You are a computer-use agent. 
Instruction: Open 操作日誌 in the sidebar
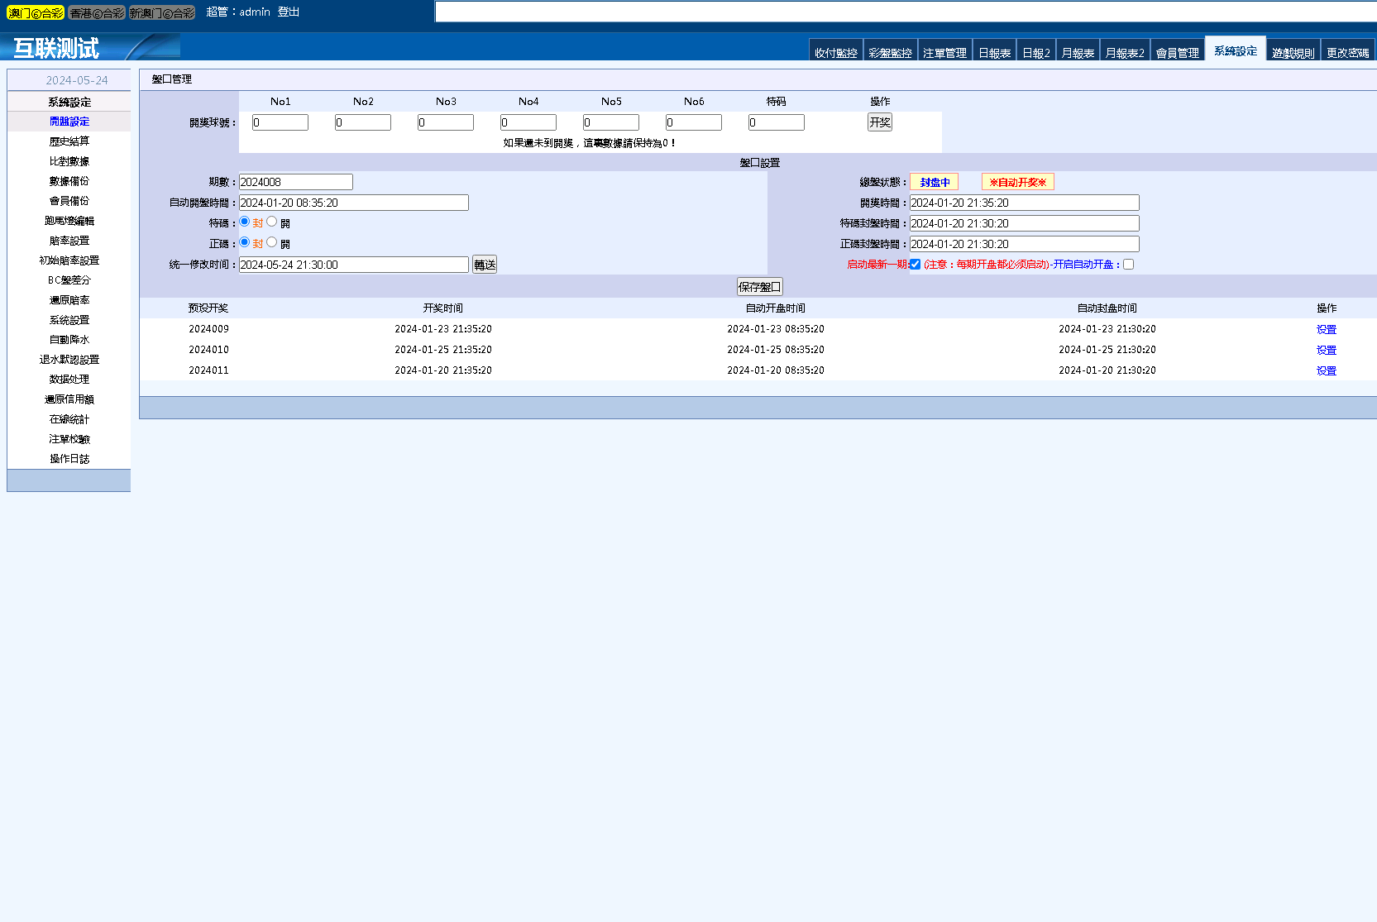tap(69, 459)
